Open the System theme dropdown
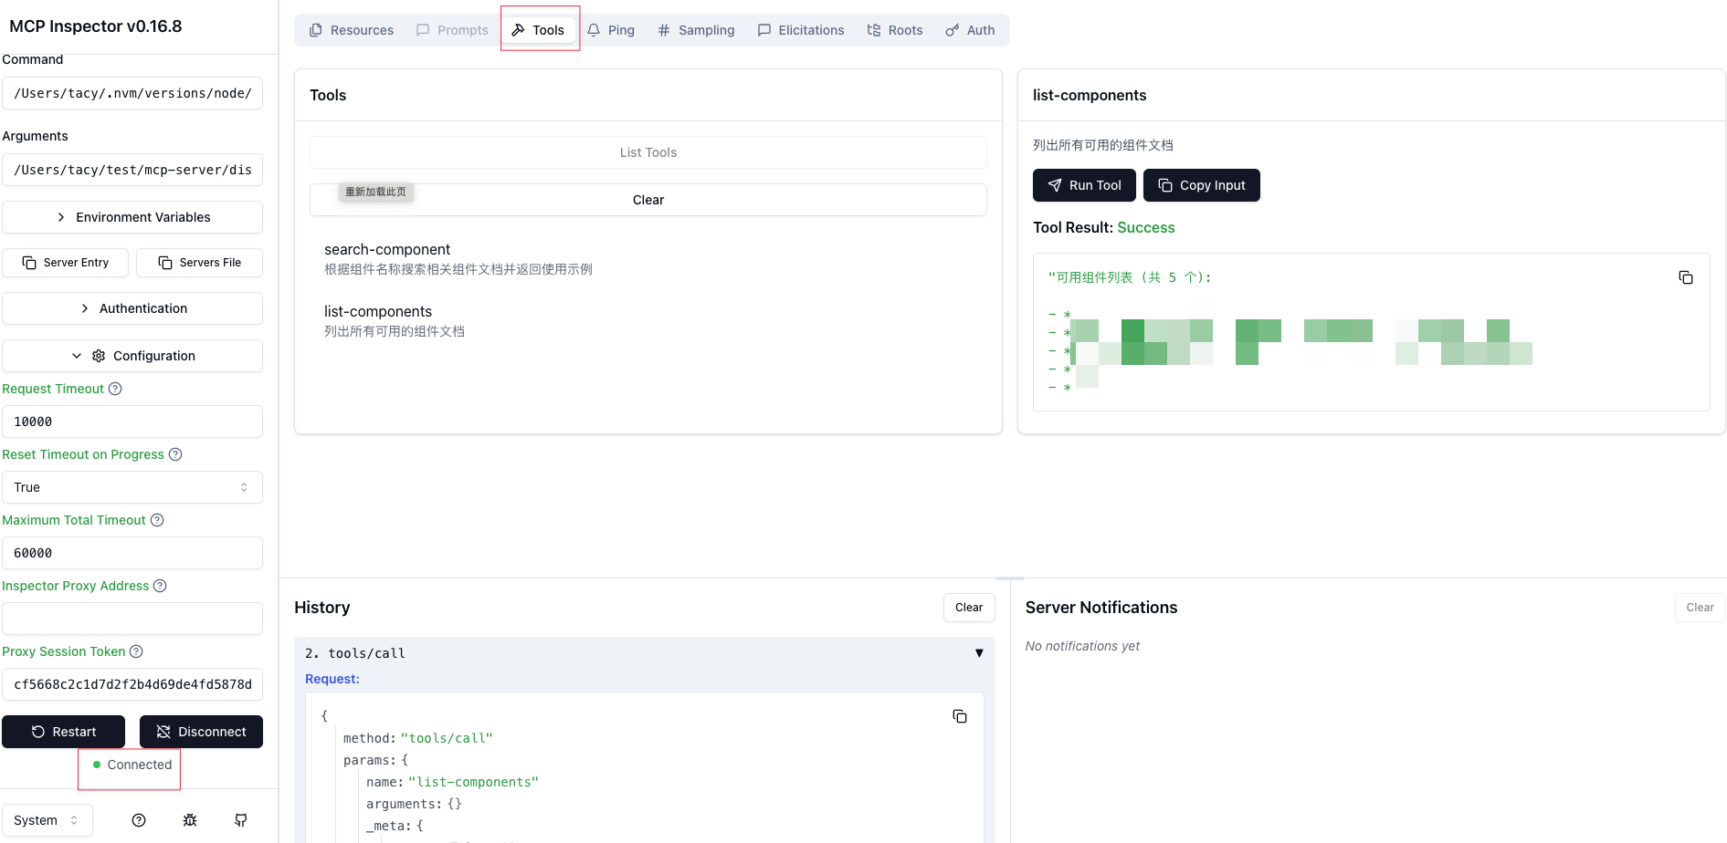This screenshot has width=1727, height=843. (47, 820)
